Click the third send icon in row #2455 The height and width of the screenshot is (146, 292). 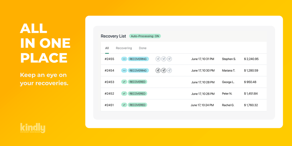169,59
